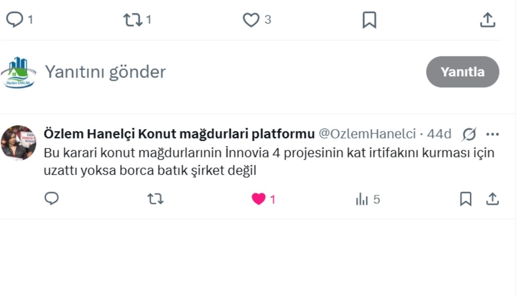Like the main tweet with 3 likes
The height and width of the screenshot is (295, 519).
pyautogui.click(x=251, y=20)
